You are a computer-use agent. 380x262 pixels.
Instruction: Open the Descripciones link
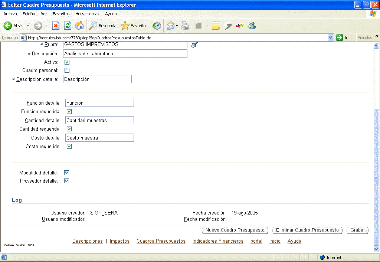click(88, 241)
